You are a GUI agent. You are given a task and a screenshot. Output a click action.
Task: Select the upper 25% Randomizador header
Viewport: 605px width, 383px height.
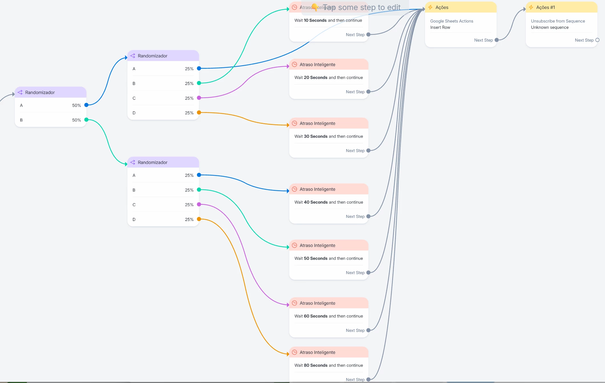tap(163, 56)
